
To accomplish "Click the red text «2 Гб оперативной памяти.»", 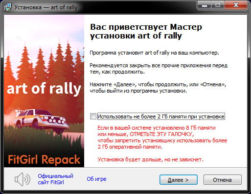I will point(130,147).
